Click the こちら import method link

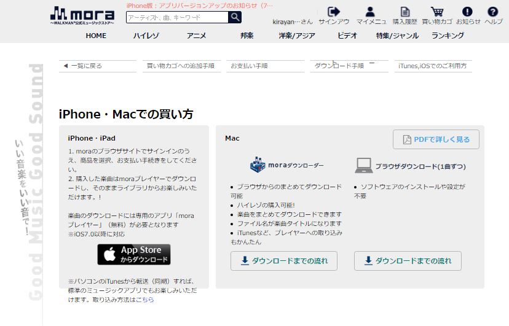(x=144, y=300)
